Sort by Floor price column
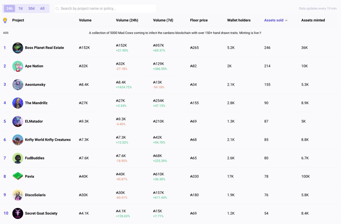Image resolution: width=341 pixels, height=224 pixels. 199,20
